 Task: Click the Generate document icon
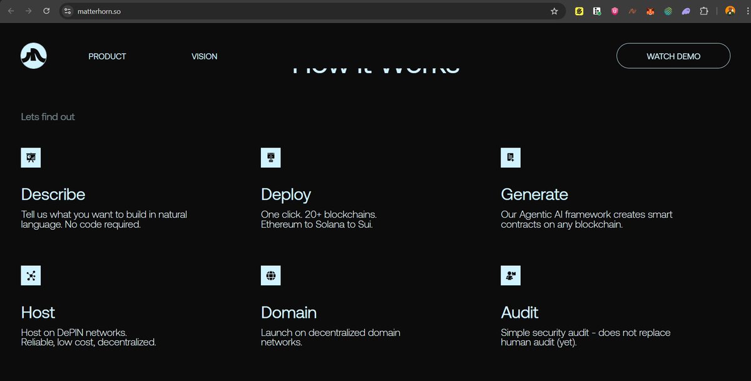click(511, 158)
